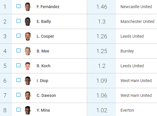The image size is (157, 116).
Task: Click F. Fernández's face thumbnail
Action: 28,7
